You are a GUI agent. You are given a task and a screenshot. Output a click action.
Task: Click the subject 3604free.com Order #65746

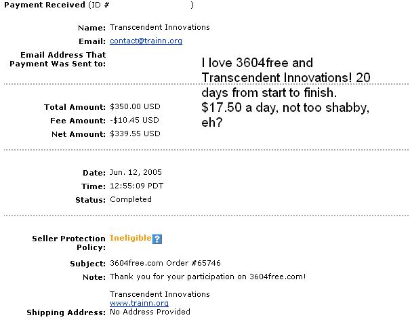[x=165, y=263]
